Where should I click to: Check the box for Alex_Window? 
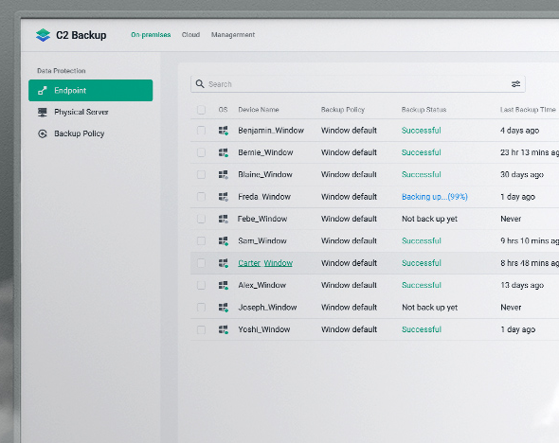(201, 285)
